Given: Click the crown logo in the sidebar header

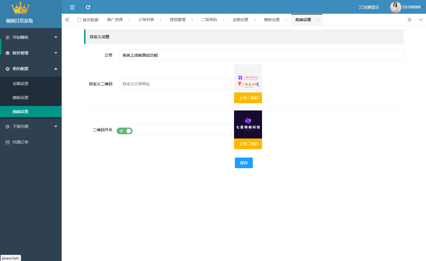Looking at the screenshot, I should coord(20,8).
